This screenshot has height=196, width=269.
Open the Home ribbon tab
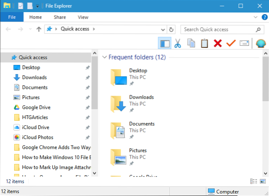36,17
